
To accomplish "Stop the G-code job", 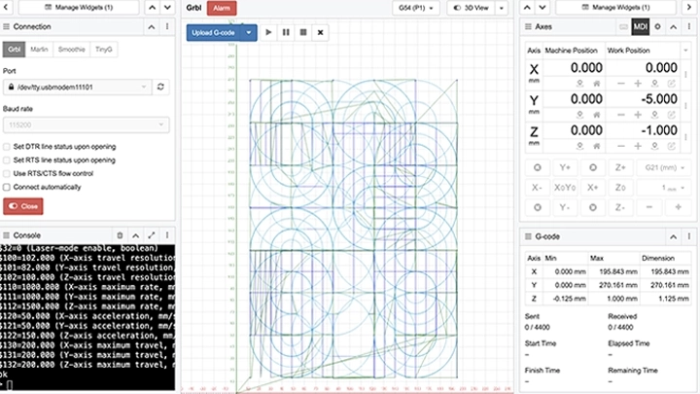I will (302, 32).
